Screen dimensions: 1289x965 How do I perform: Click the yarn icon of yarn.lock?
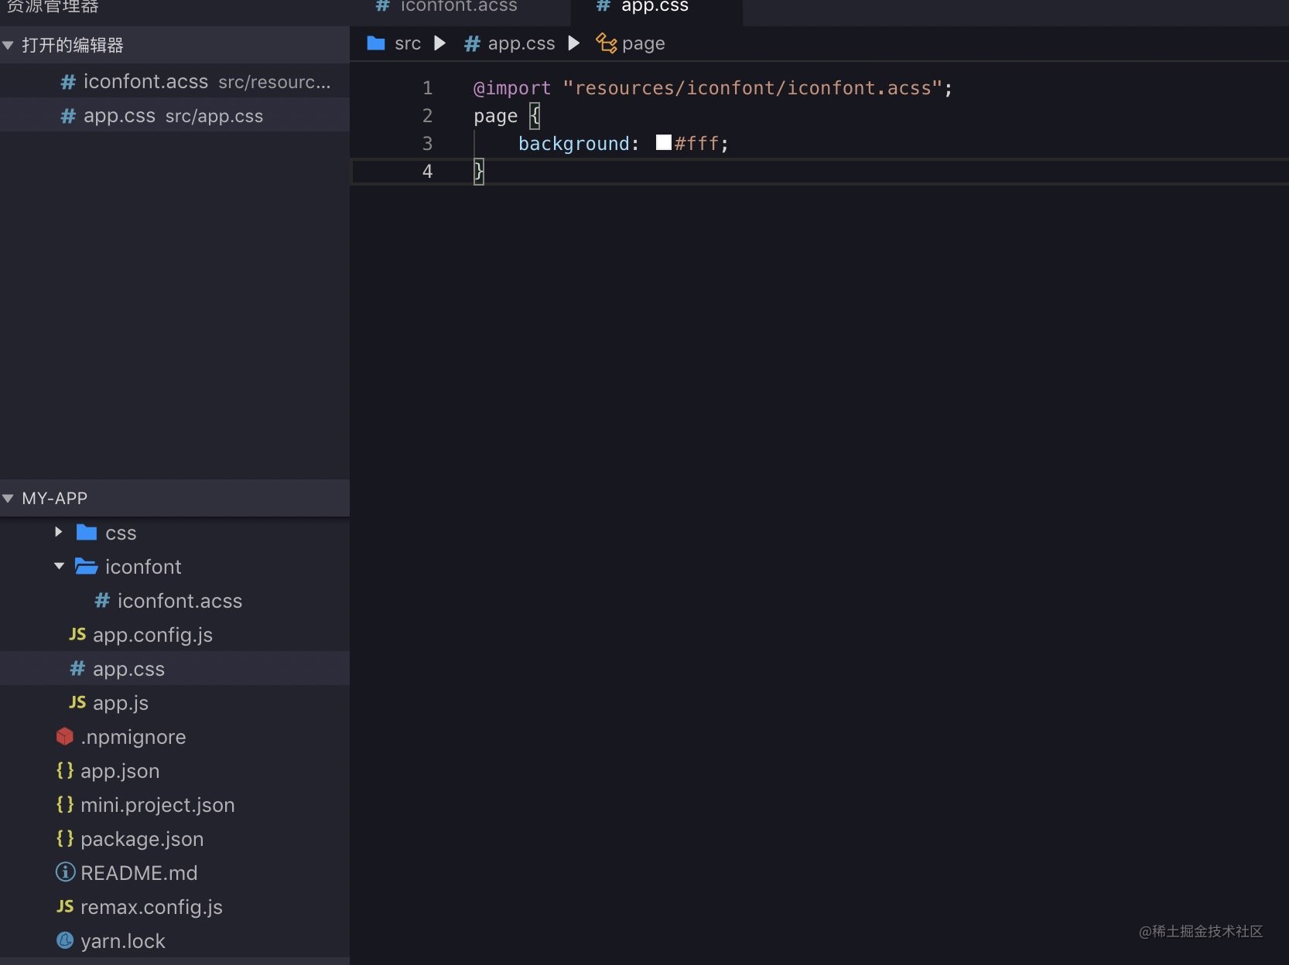point(65,940)
